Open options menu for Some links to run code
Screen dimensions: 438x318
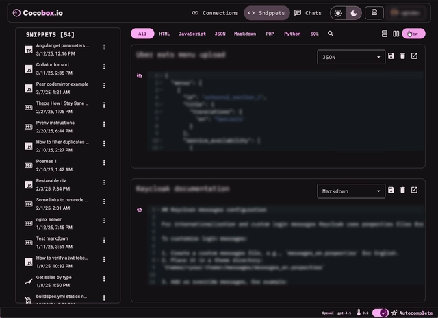point(104,201)
